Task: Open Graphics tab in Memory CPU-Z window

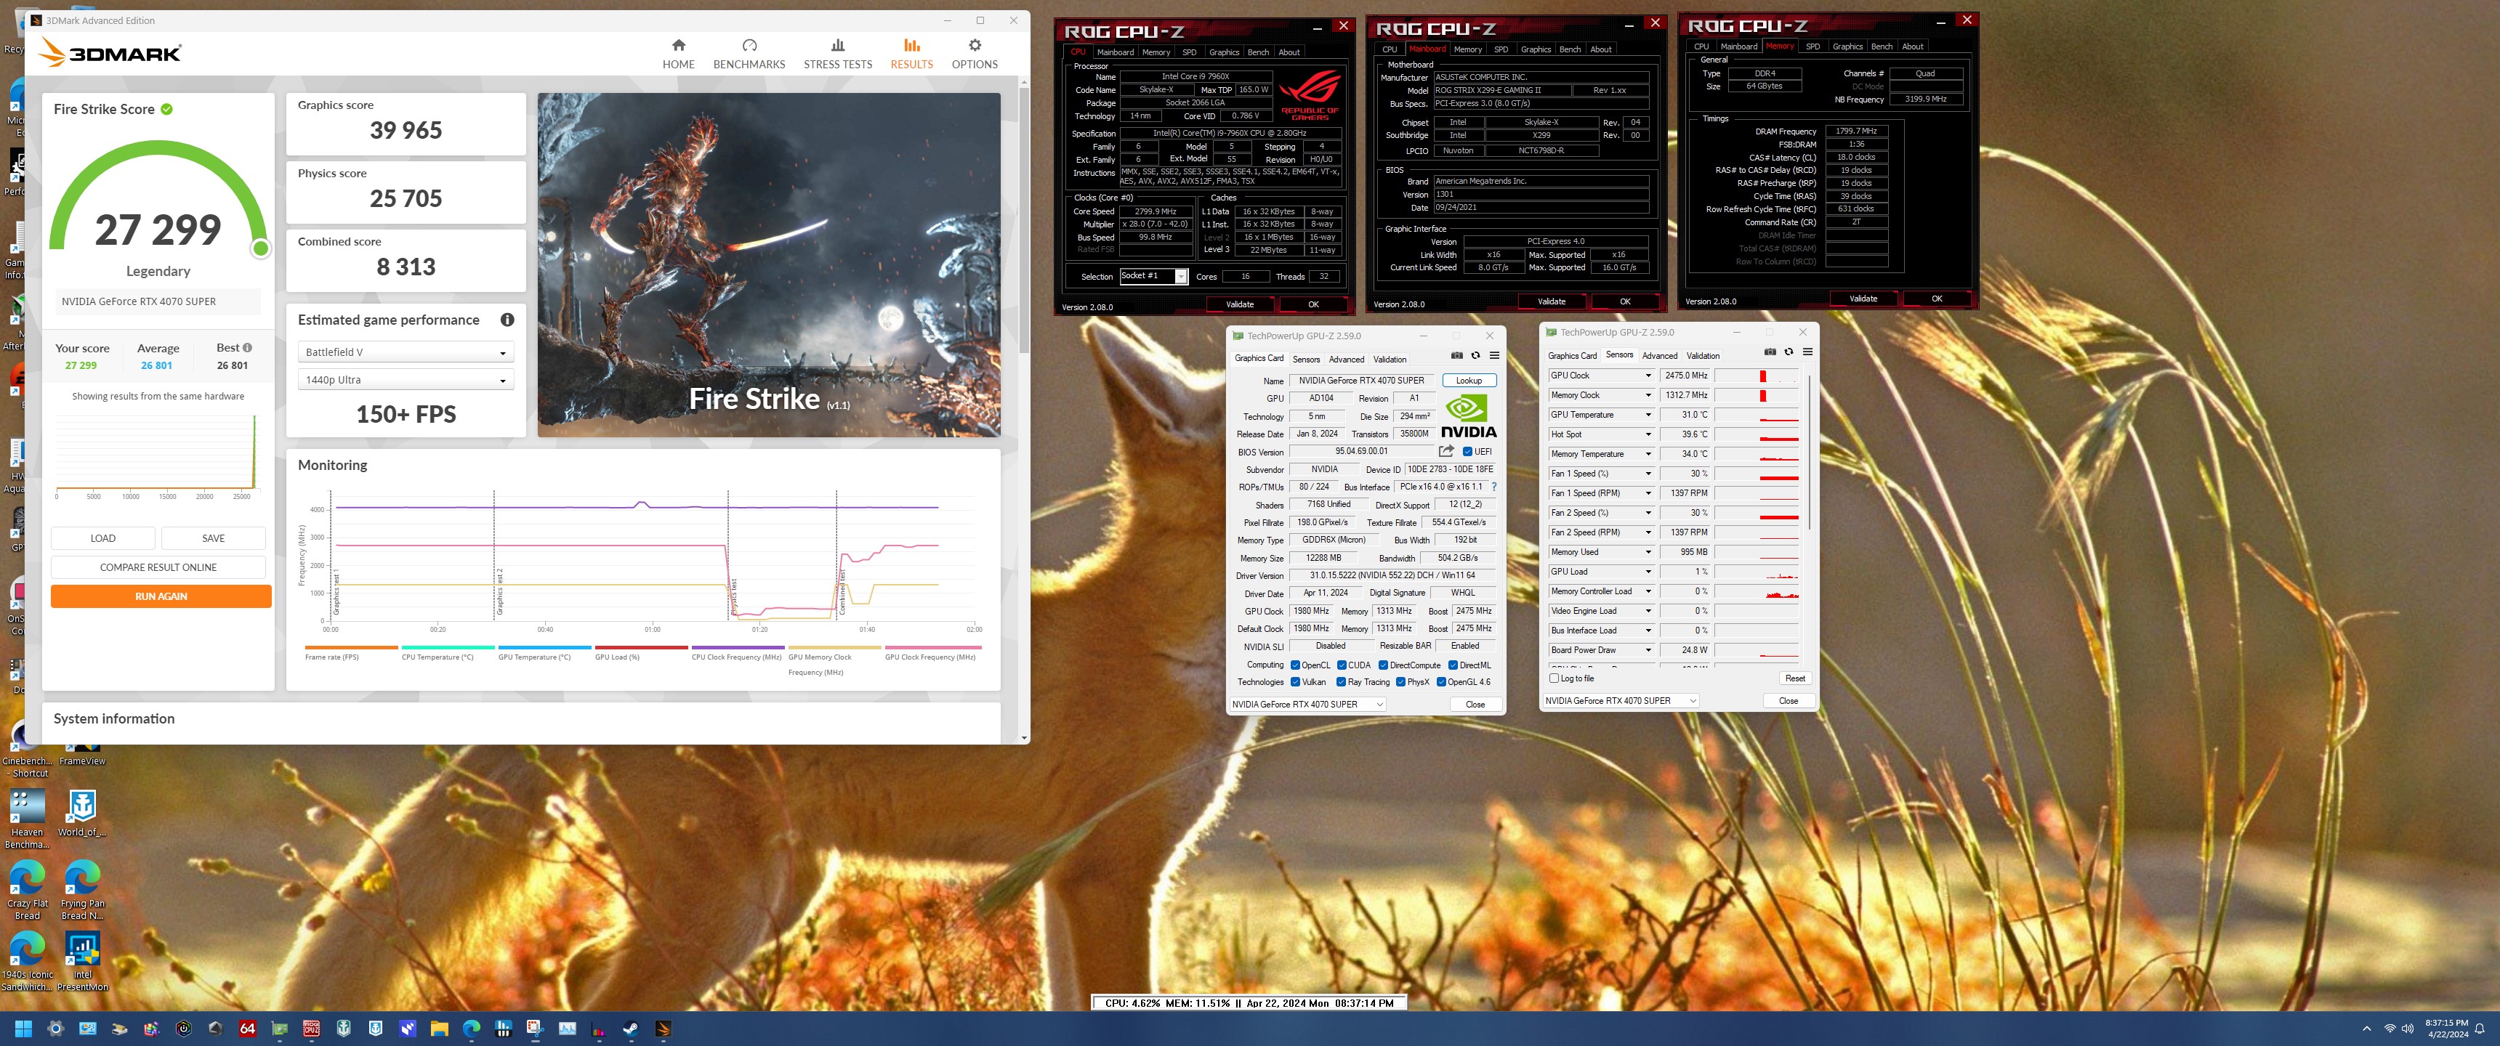Action: click(1847, 46)
